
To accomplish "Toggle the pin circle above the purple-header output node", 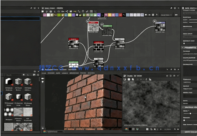I will coord(155,21).
